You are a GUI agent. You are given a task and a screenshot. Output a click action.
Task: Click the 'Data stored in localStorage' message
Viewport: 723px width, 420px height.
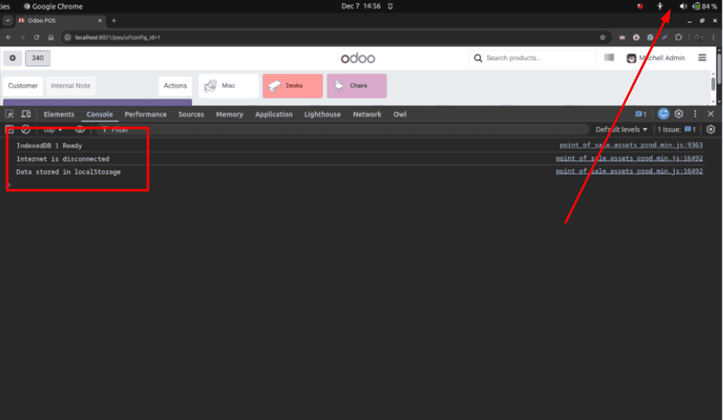coord(68,171)
